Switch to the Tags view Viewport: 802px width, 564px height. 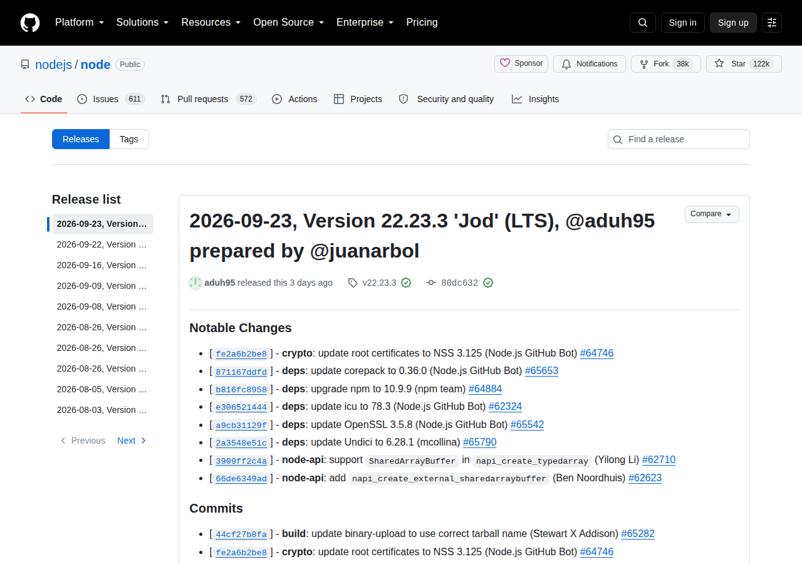(x=129, y=139)
